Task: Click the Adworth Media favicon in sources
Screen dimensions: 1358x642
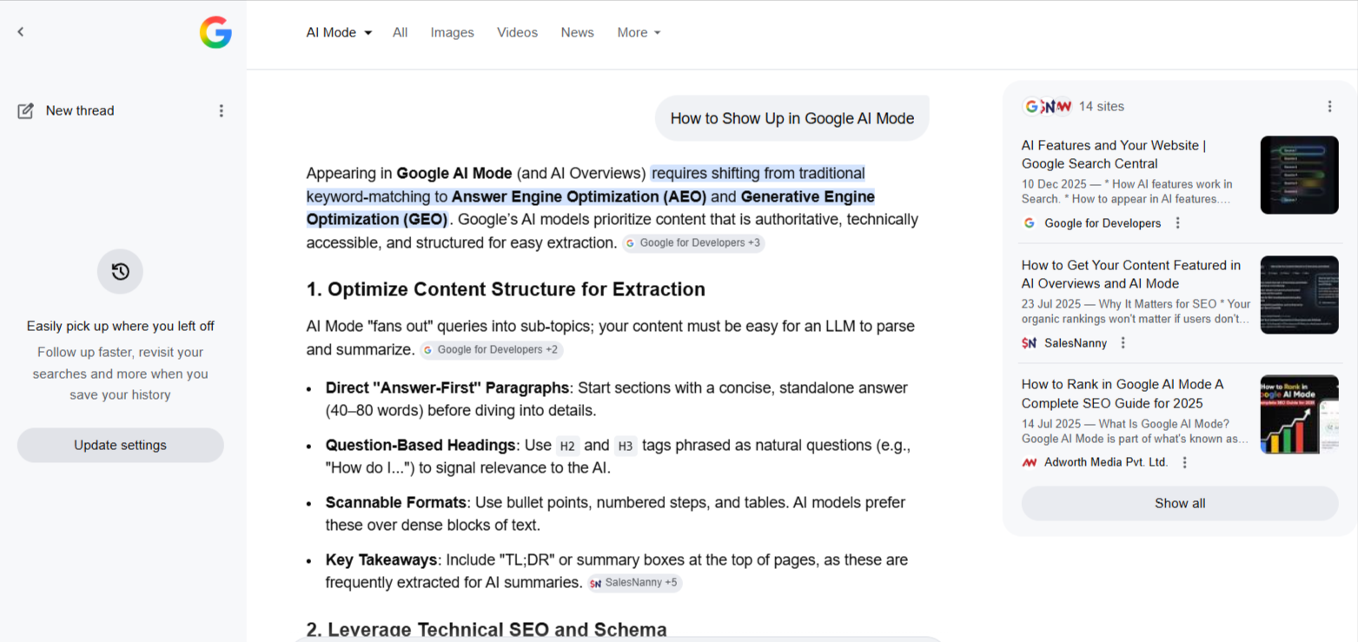Action: point(1030,462)
